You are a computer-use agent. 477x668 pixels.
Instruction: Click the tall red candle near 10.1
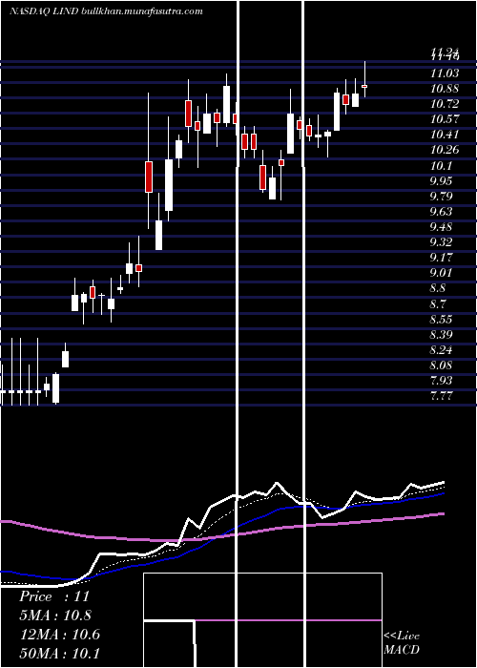pyautogui.click(x=149, y=177)
